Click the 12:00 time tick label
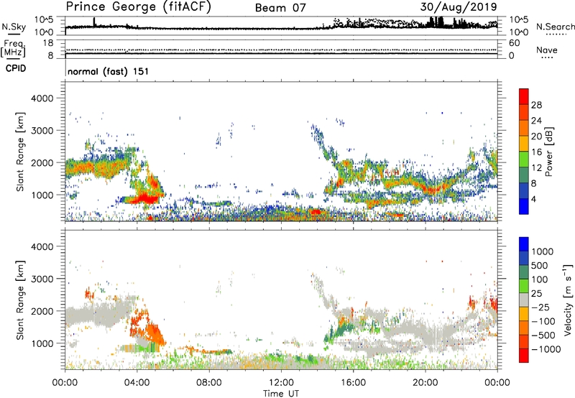 [x=281, y=383]
